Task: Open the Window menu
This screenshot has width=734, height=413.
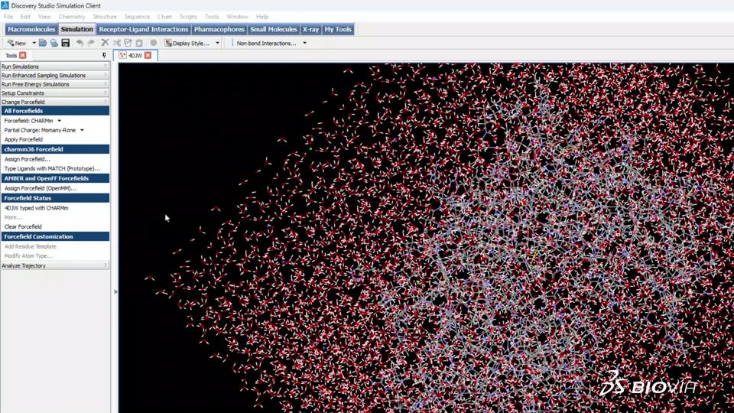Action: 237,16
